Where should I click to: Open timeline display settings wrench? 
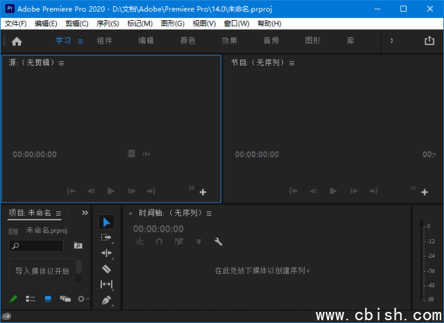coord(218,241)
